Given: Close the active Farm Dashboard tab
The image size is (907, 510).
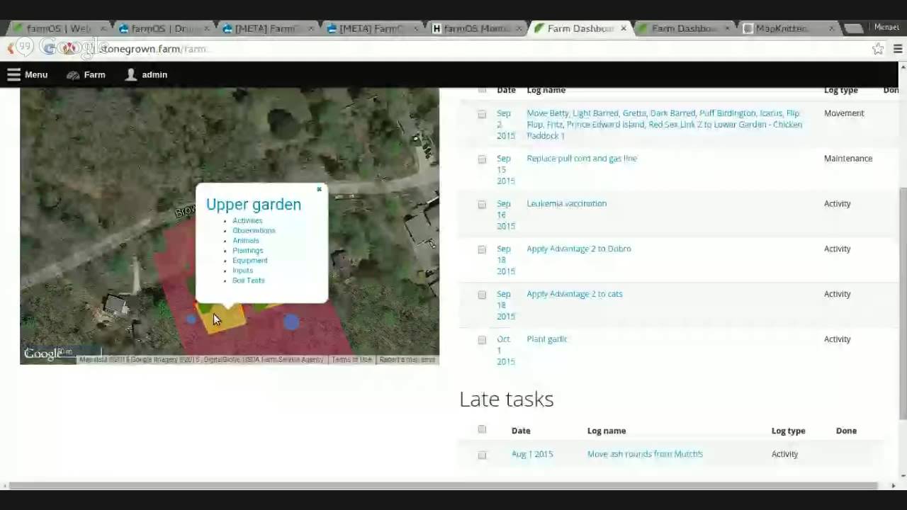Looking at the screenshot, I should point(624,29).
